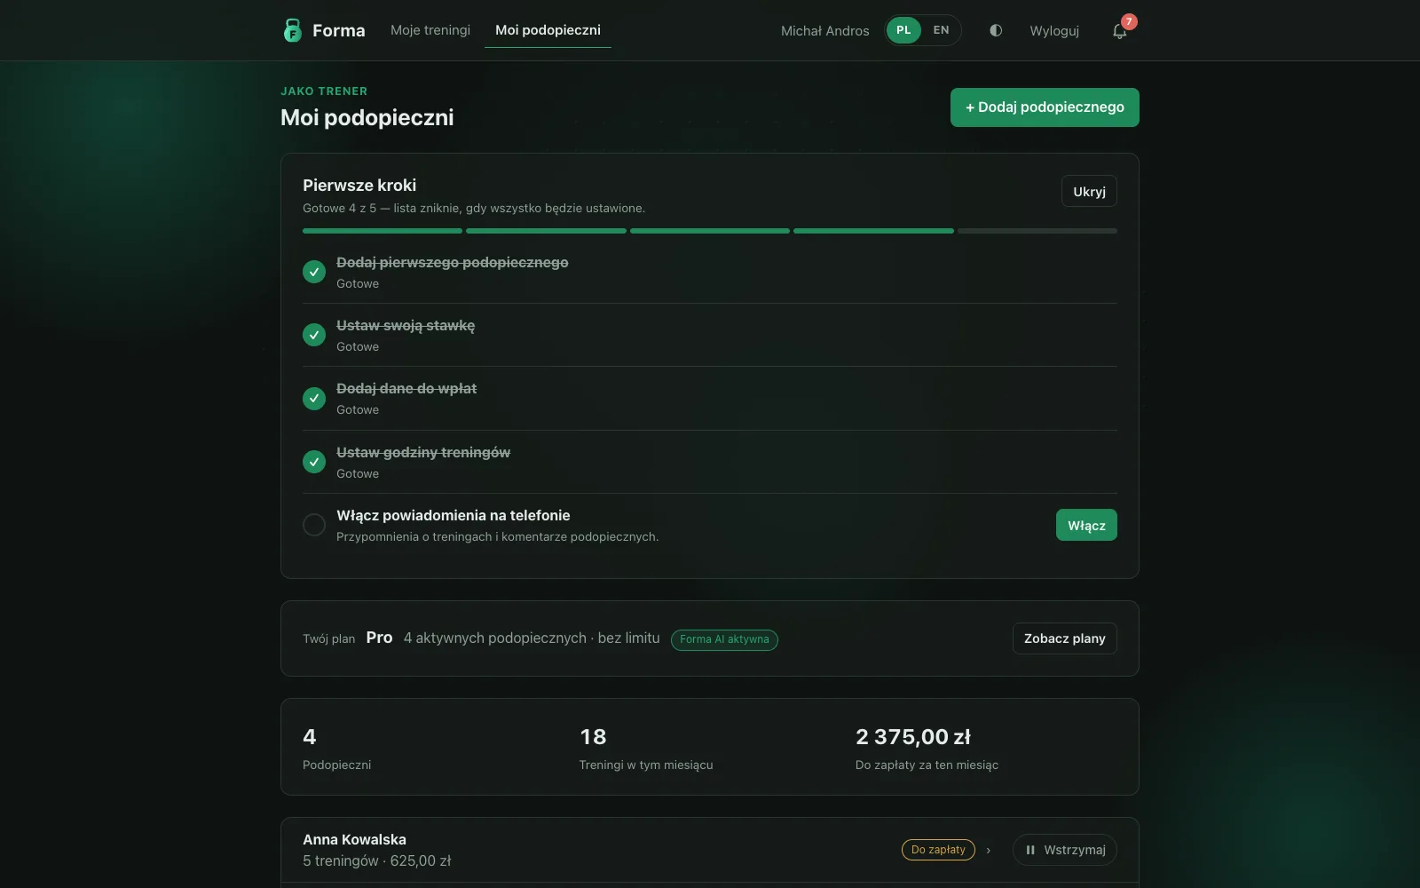Click the 18 Treningi w tym miesiącu stat

[646, 749]
